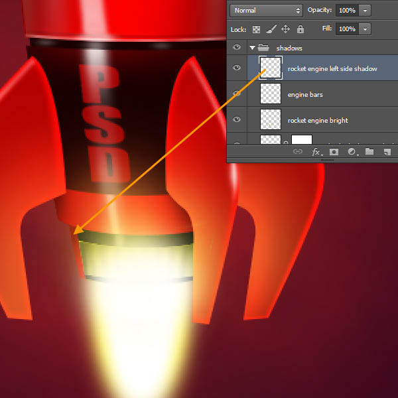Click the link layers chain icon
This screenshot has width=398, height=398.
[x=298, y=152]
